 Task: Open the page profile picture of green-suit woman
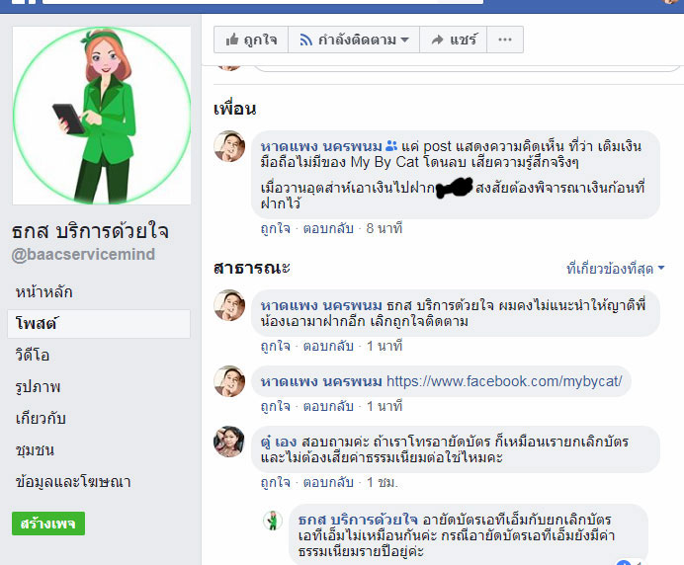point(102,116)
